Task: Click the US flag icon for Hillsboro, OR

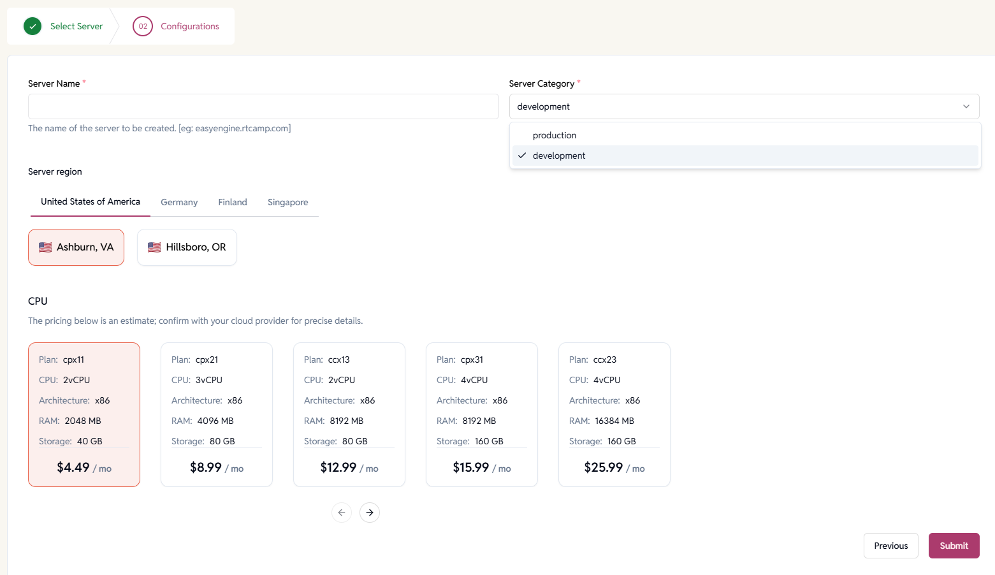Action: (x=154, y=247)
